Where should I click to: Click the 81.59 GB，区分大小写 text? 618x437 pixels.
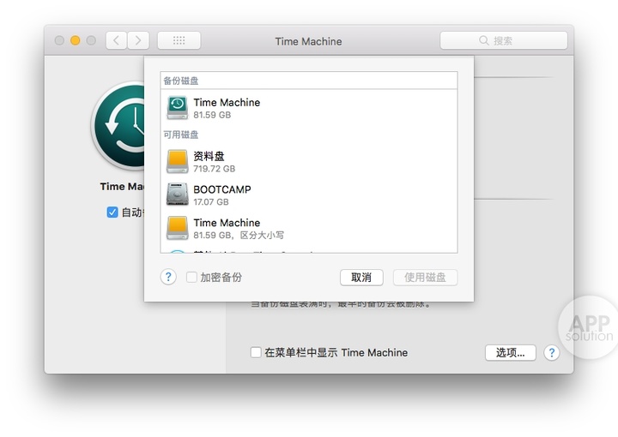pos(239,236)
